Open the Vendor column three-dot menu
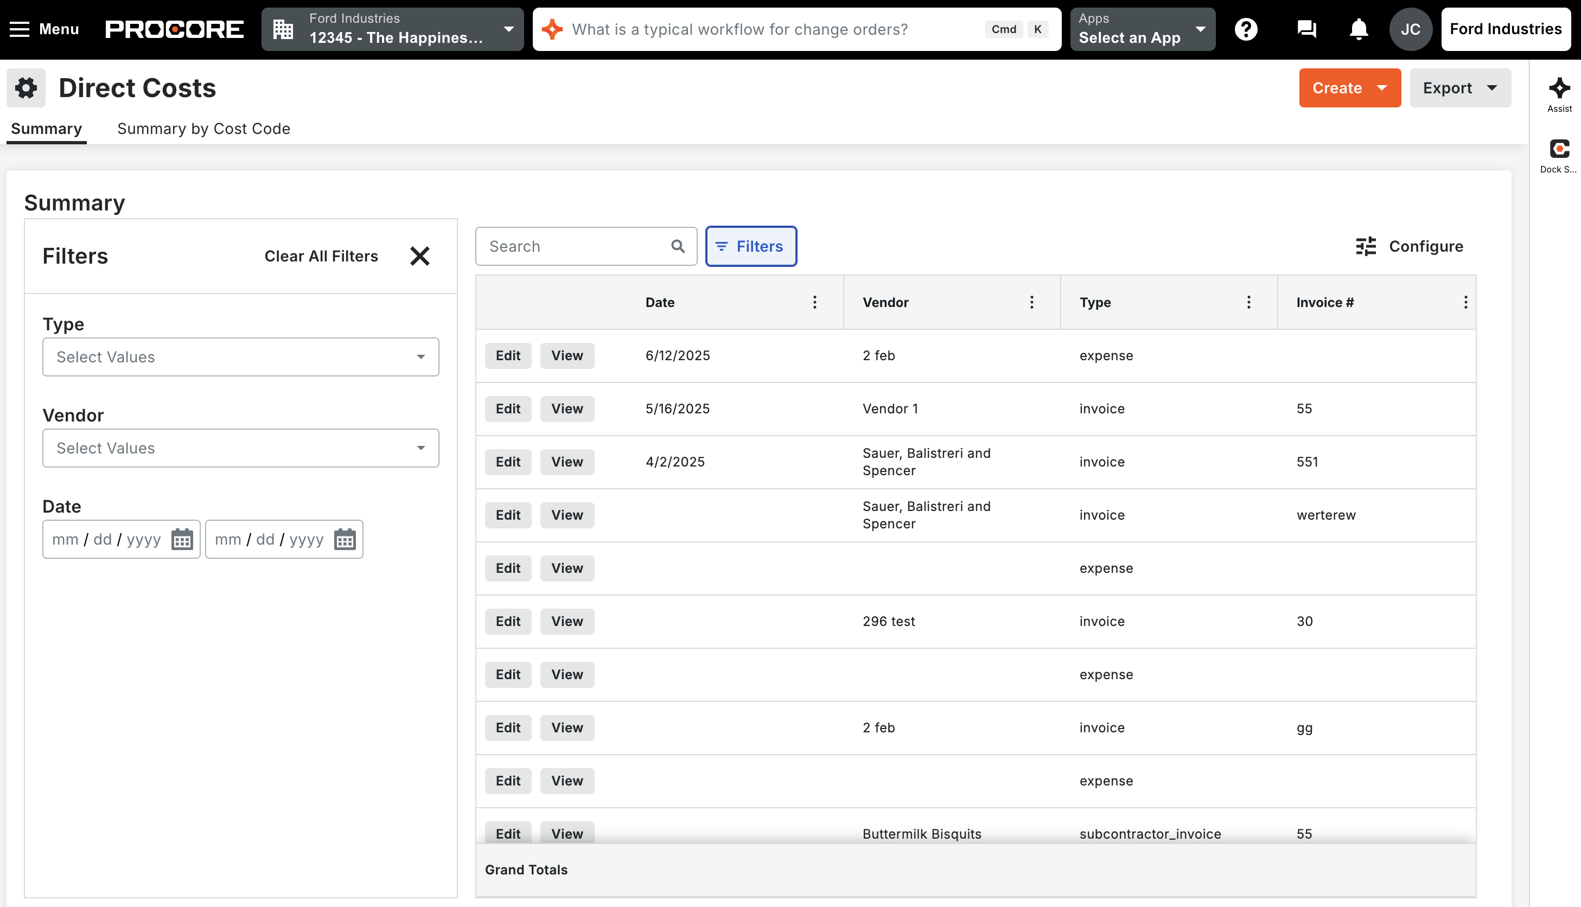The image size is (1581, 907). [1031, 302]
